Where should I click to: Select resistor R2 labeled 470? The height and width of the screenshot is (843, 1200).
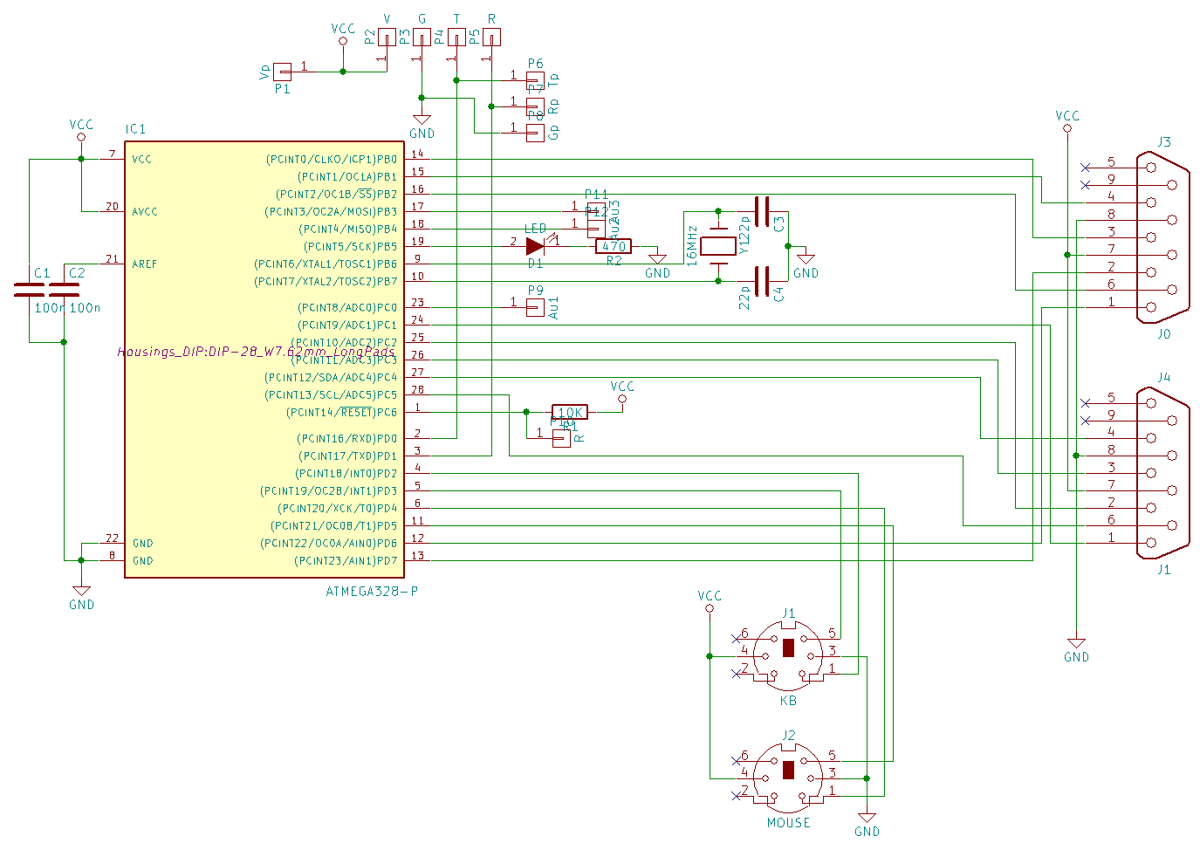click(614, 245)
